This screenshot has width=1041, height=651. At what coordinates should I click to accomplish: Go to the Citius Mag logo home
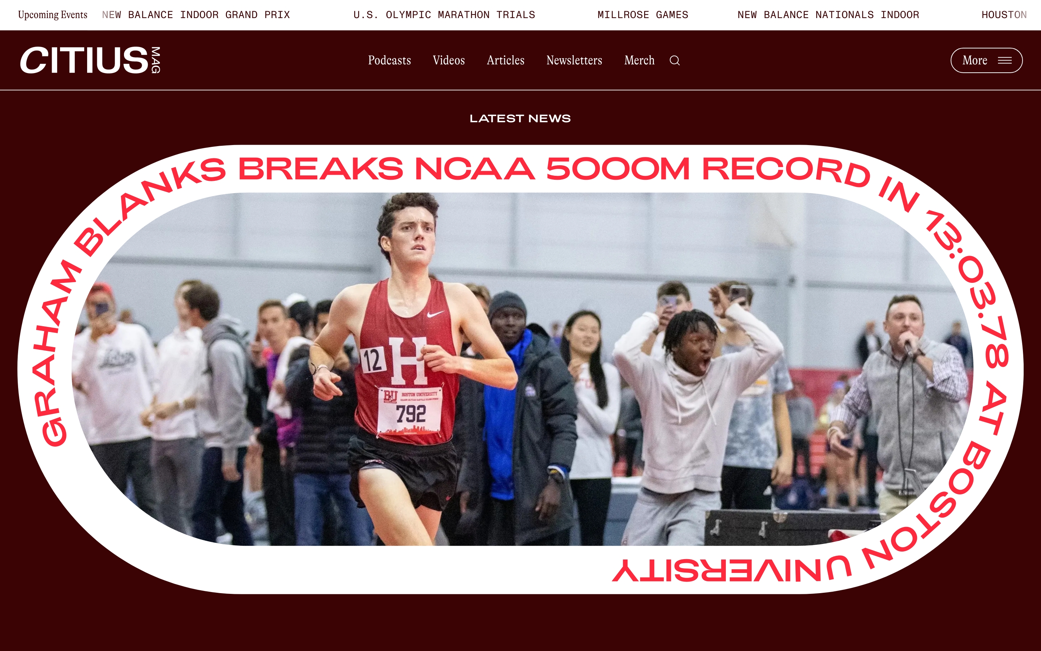coord(90,60)
